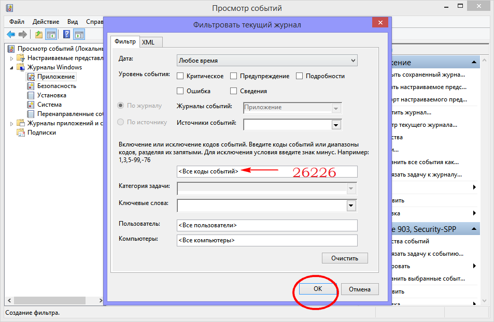This screenshot has height=322, width=494.
Task: Click the Up one level folder icon
Action: point(39,34)
